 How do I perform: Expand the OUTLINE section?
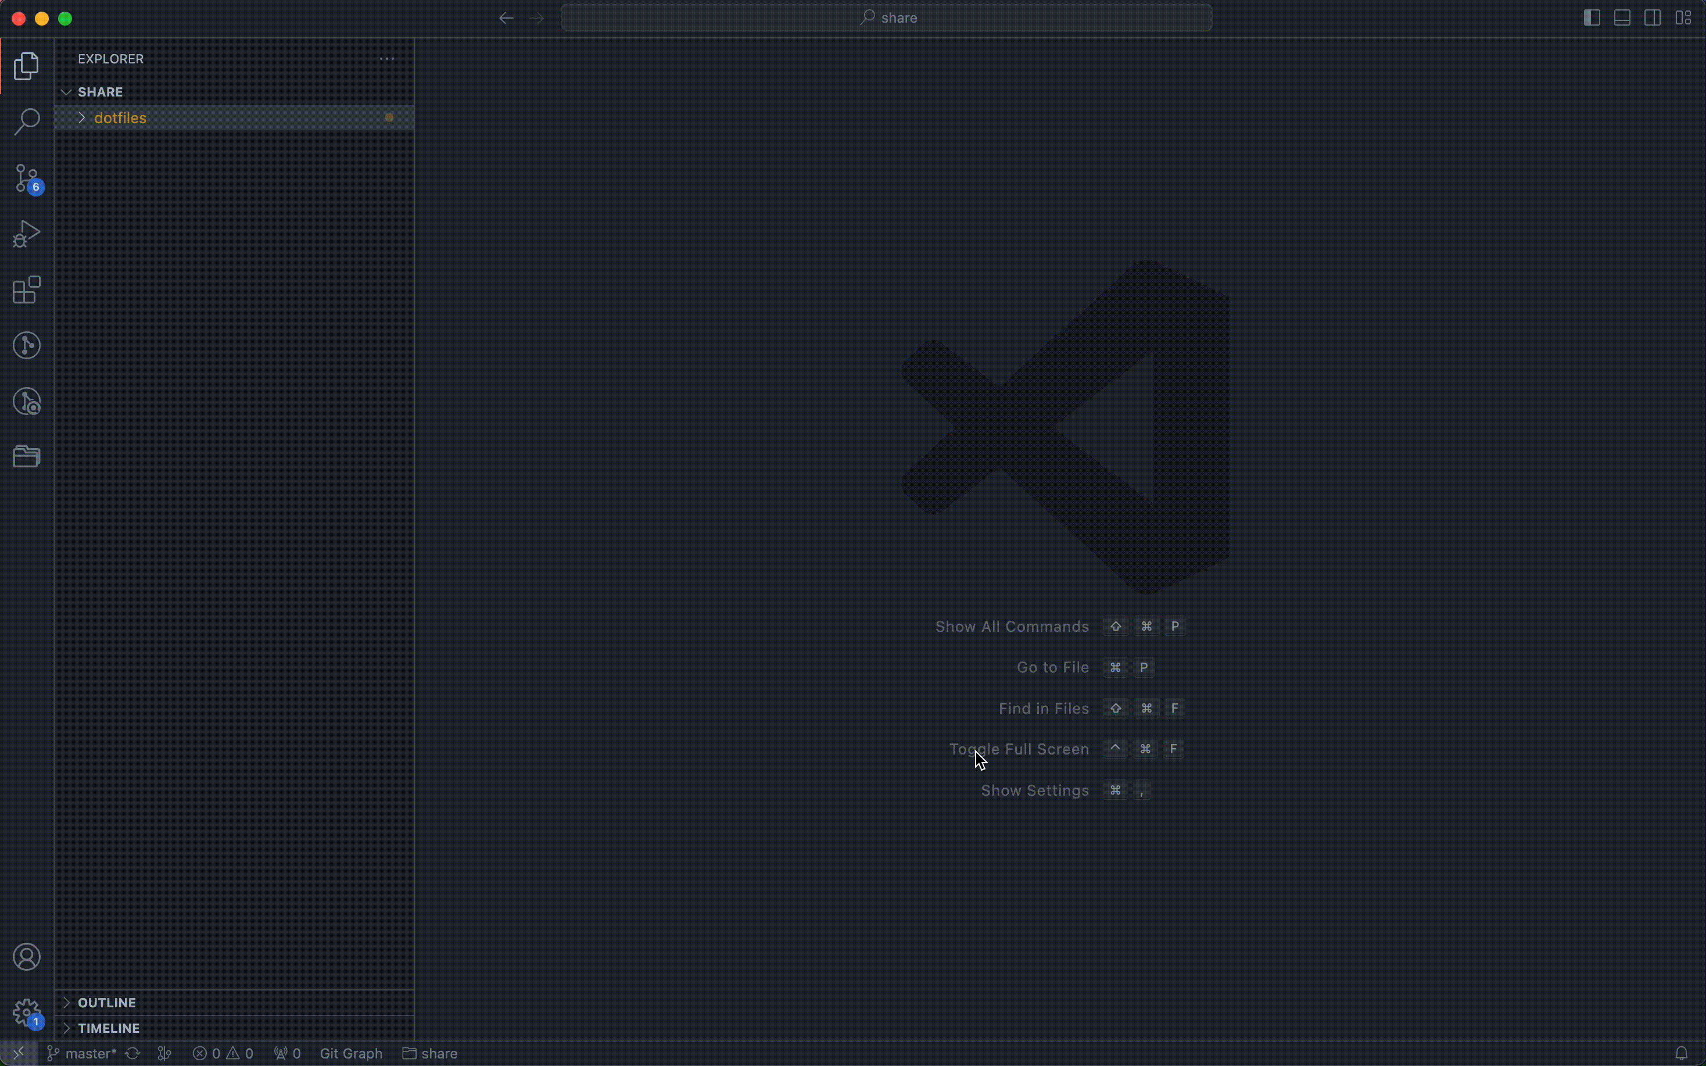coord(234,1003)
